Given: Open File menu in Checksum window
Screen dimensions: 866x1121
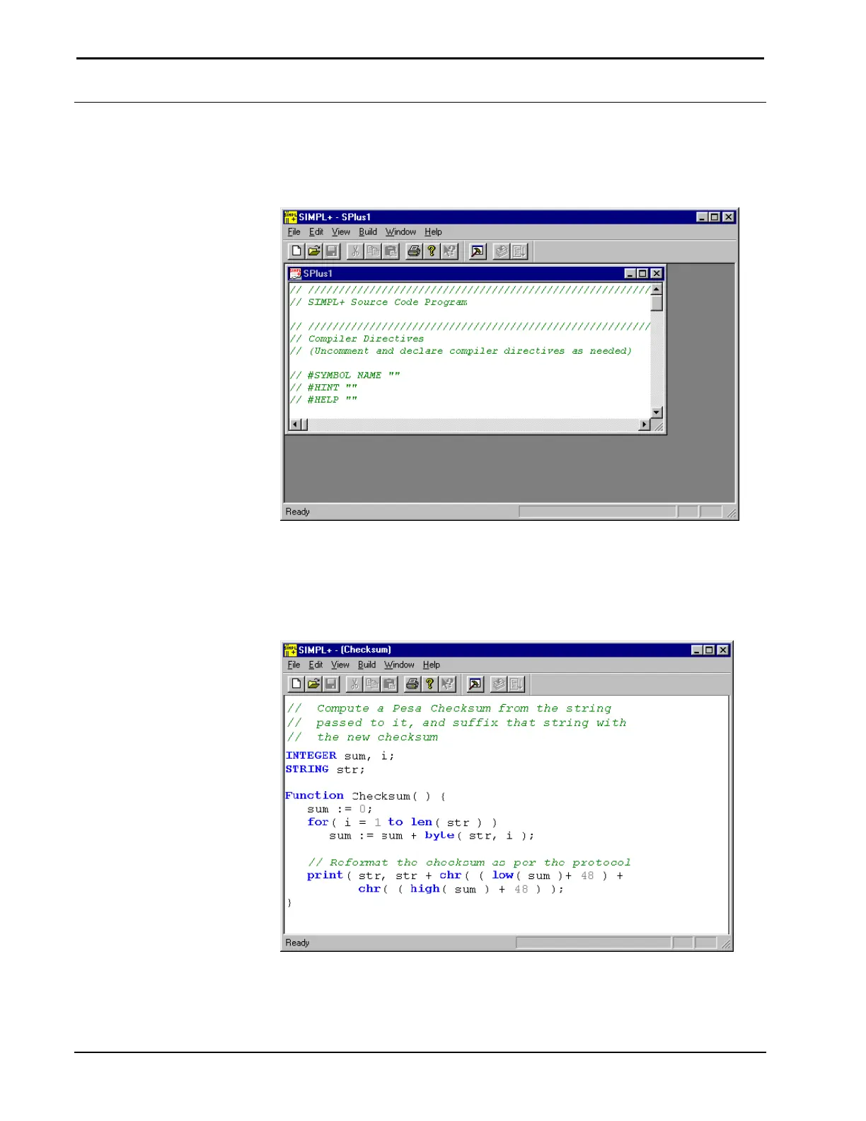Looking at the screenshot, I should pyautogui.click(x=294, y=665).
